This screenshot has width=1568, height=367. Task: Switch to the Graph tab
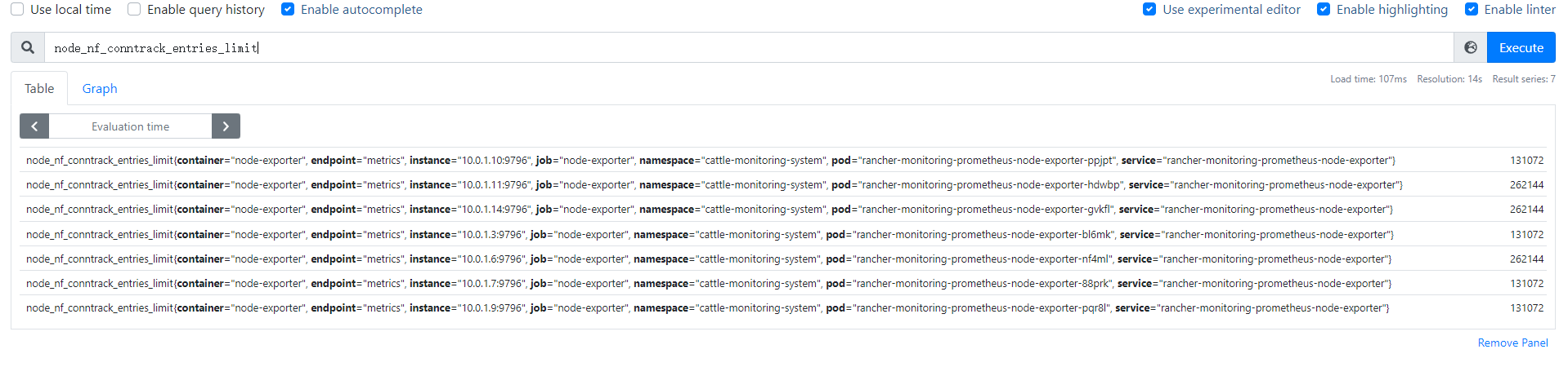pos(100,88)
